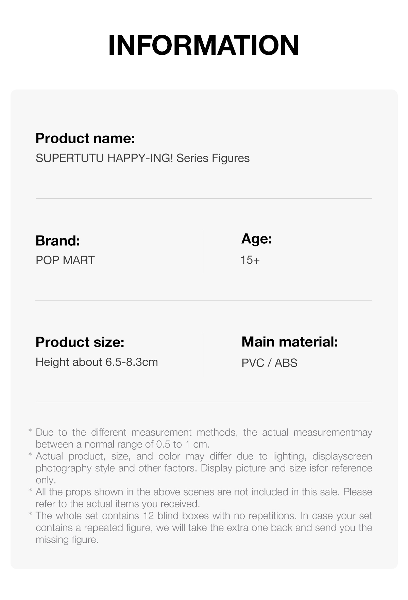Click the vertical divider beside Product size
Screen dimensions: 408x600
point(204,355)
